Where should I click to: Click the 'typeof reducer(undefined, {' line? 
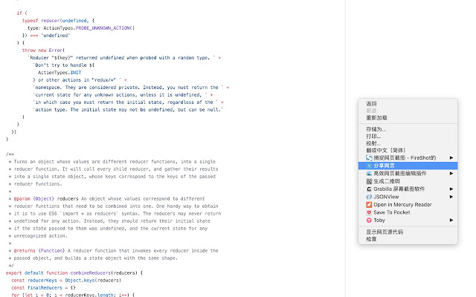pos(58,21)
